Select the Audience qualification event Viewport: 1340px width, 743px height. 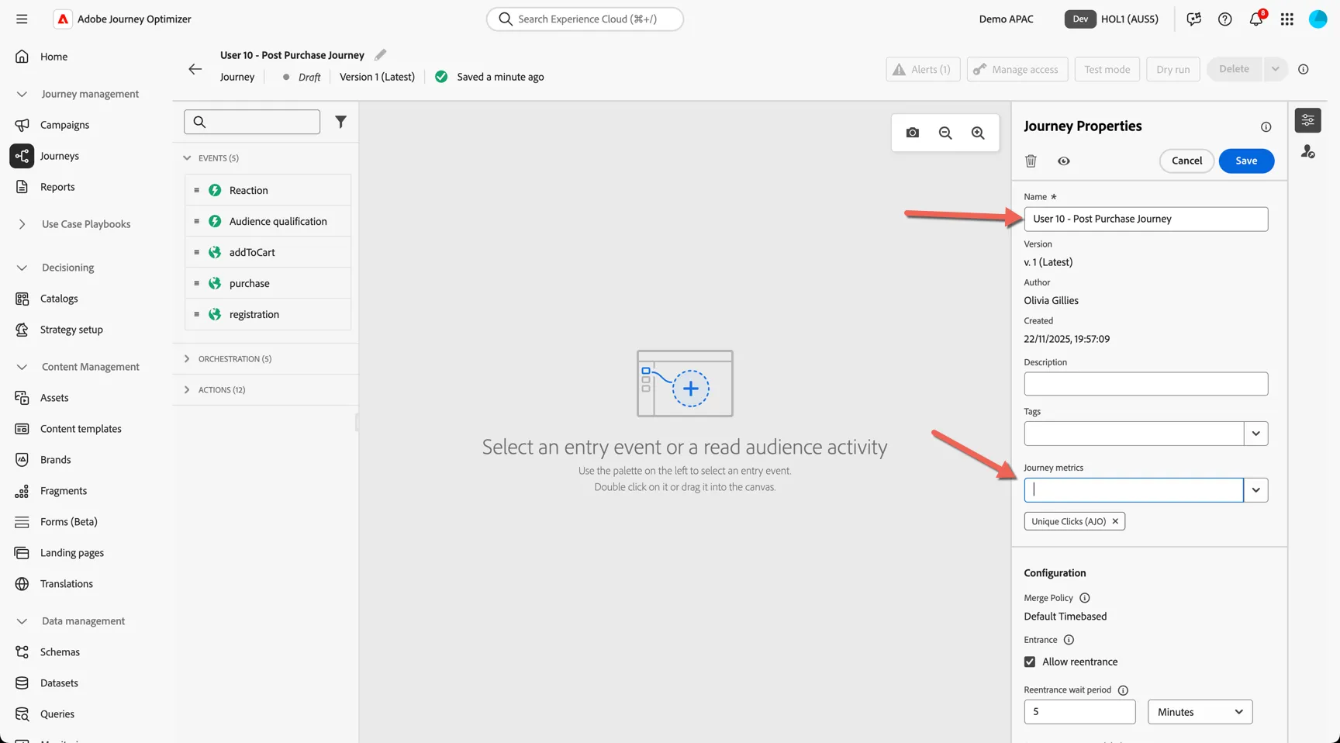click(268, 221)
